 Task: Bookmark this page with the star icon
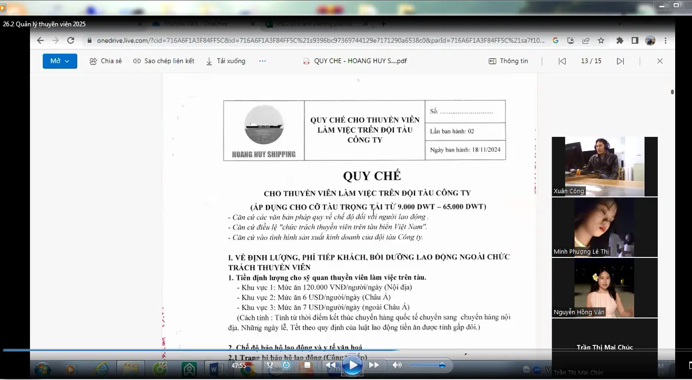coord(601,41)
